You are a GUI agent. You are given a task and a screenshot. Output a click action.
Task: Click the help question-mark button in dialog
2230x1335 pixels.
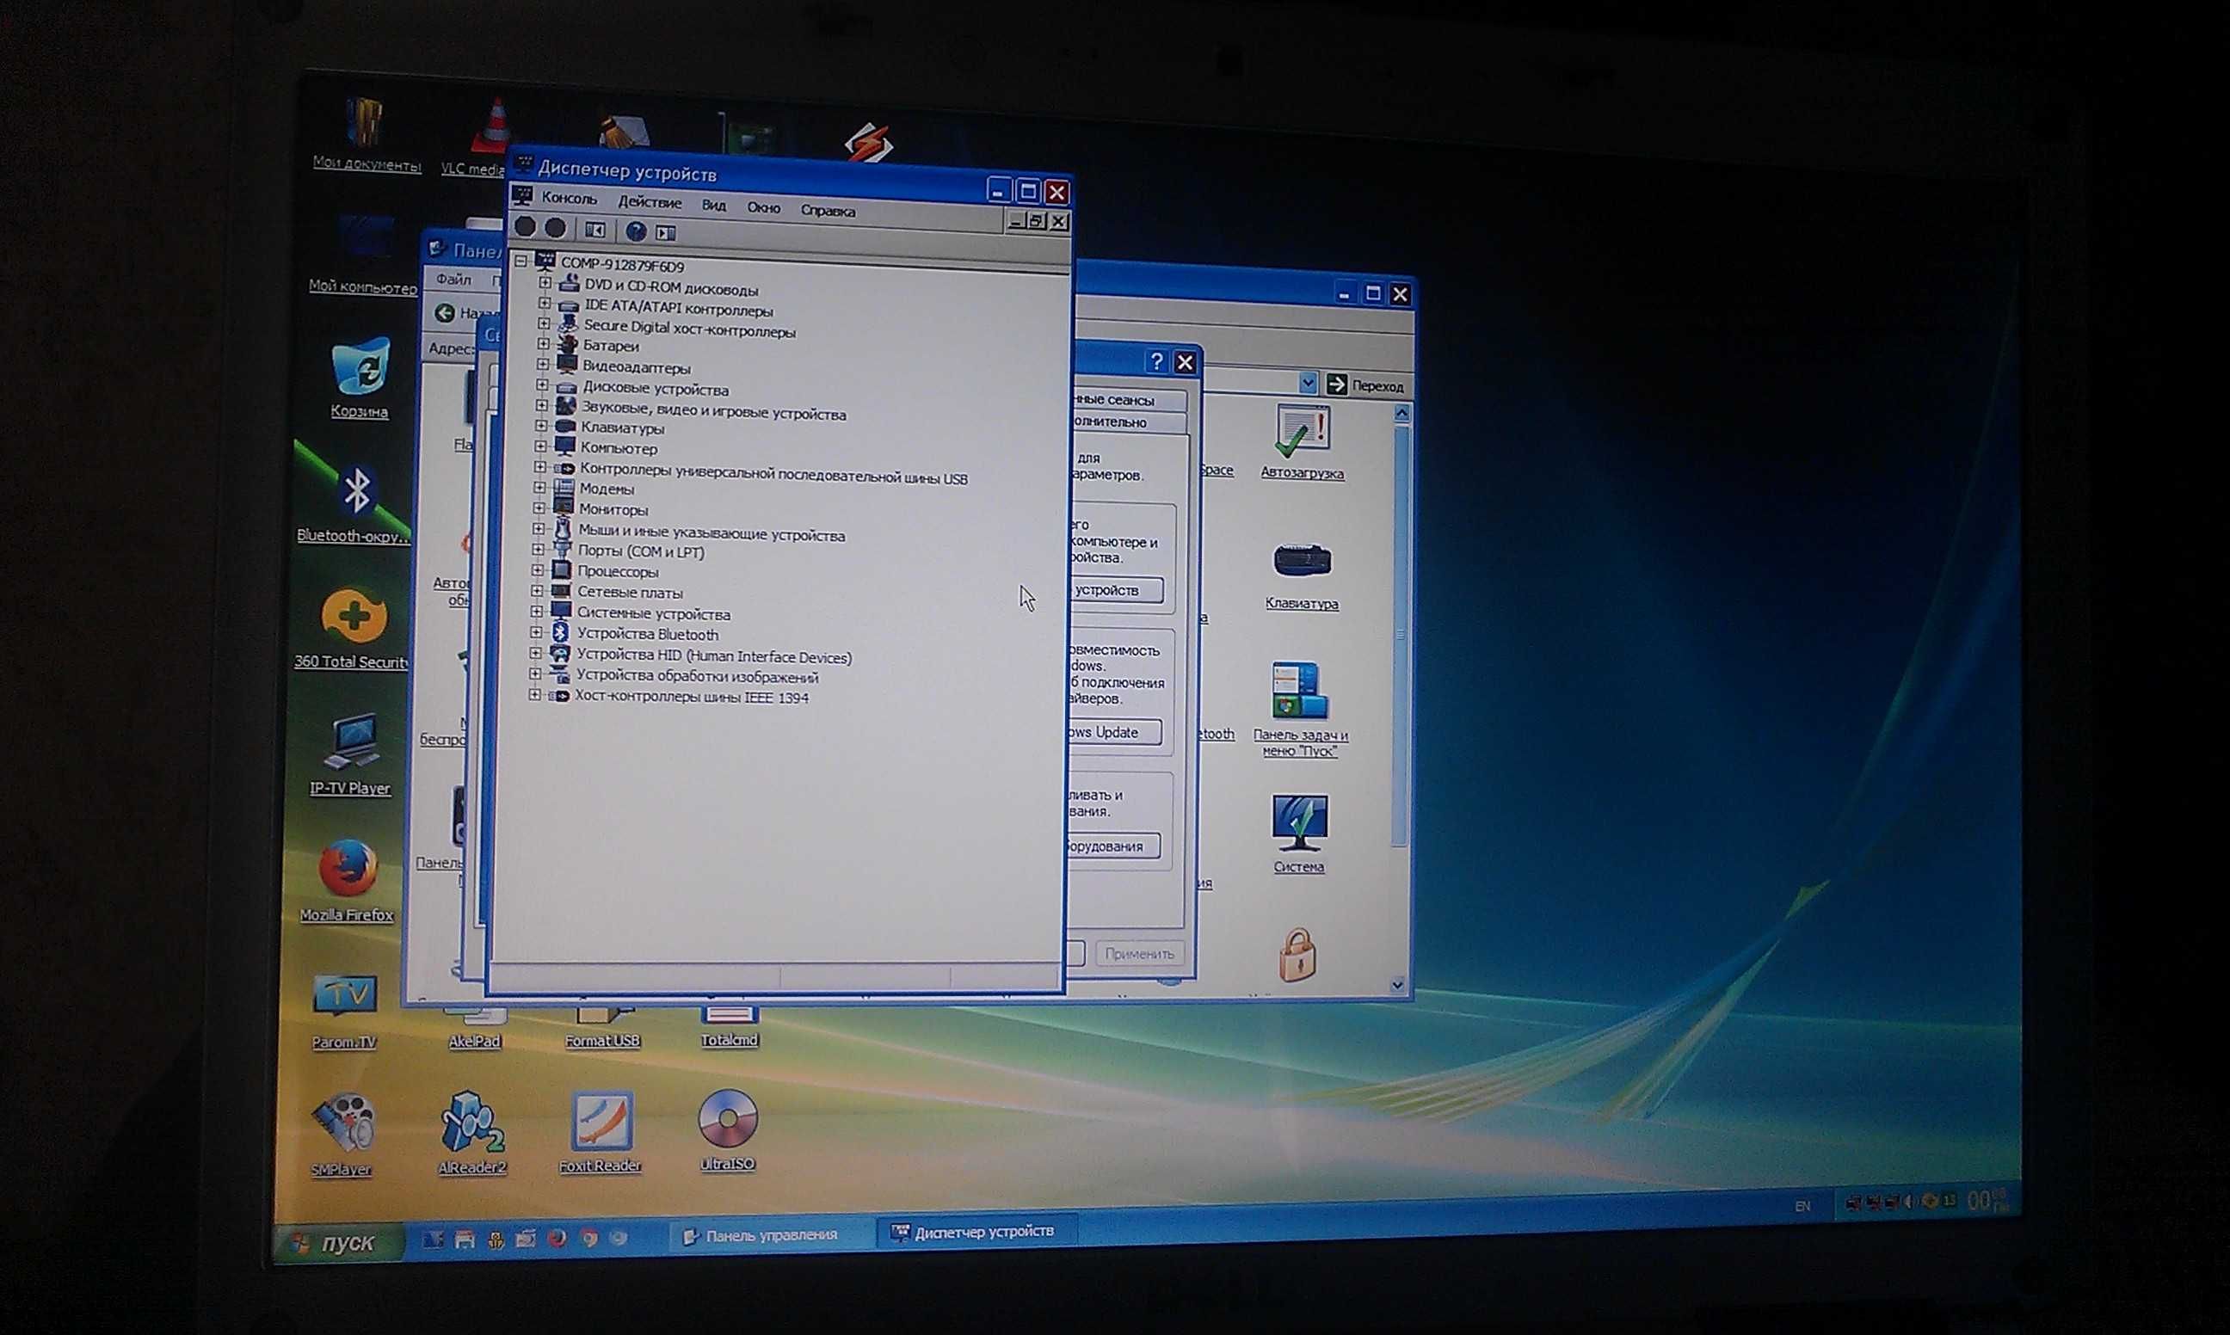coord(1156,360)
